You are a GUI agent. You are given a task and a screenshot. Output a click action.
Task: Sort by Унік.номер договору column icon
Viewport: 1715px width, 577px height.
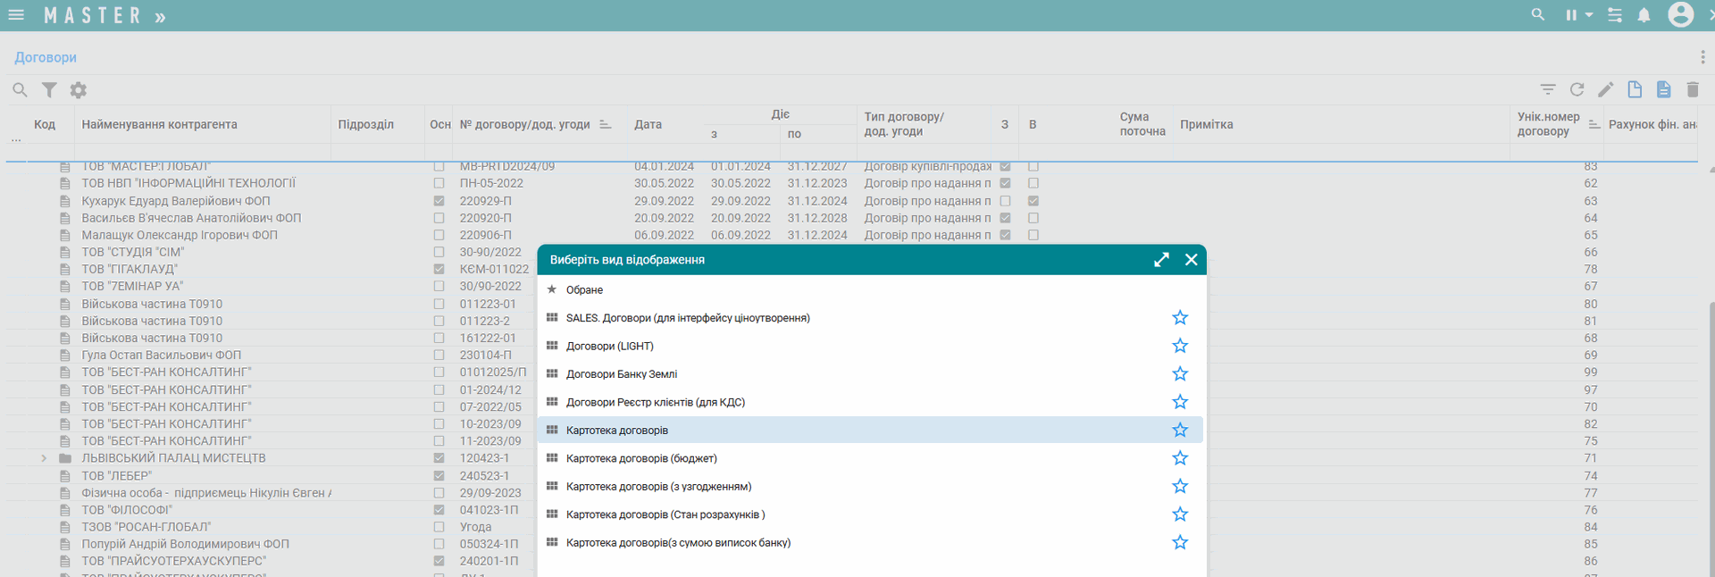point(1594,124)
